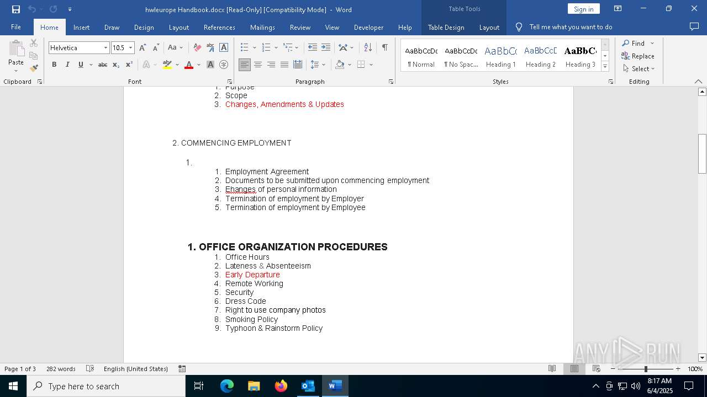The height and width of the screenshot is (397, 707).
Task: Open Outlook from the taskbar
Action: click(308, 386)
